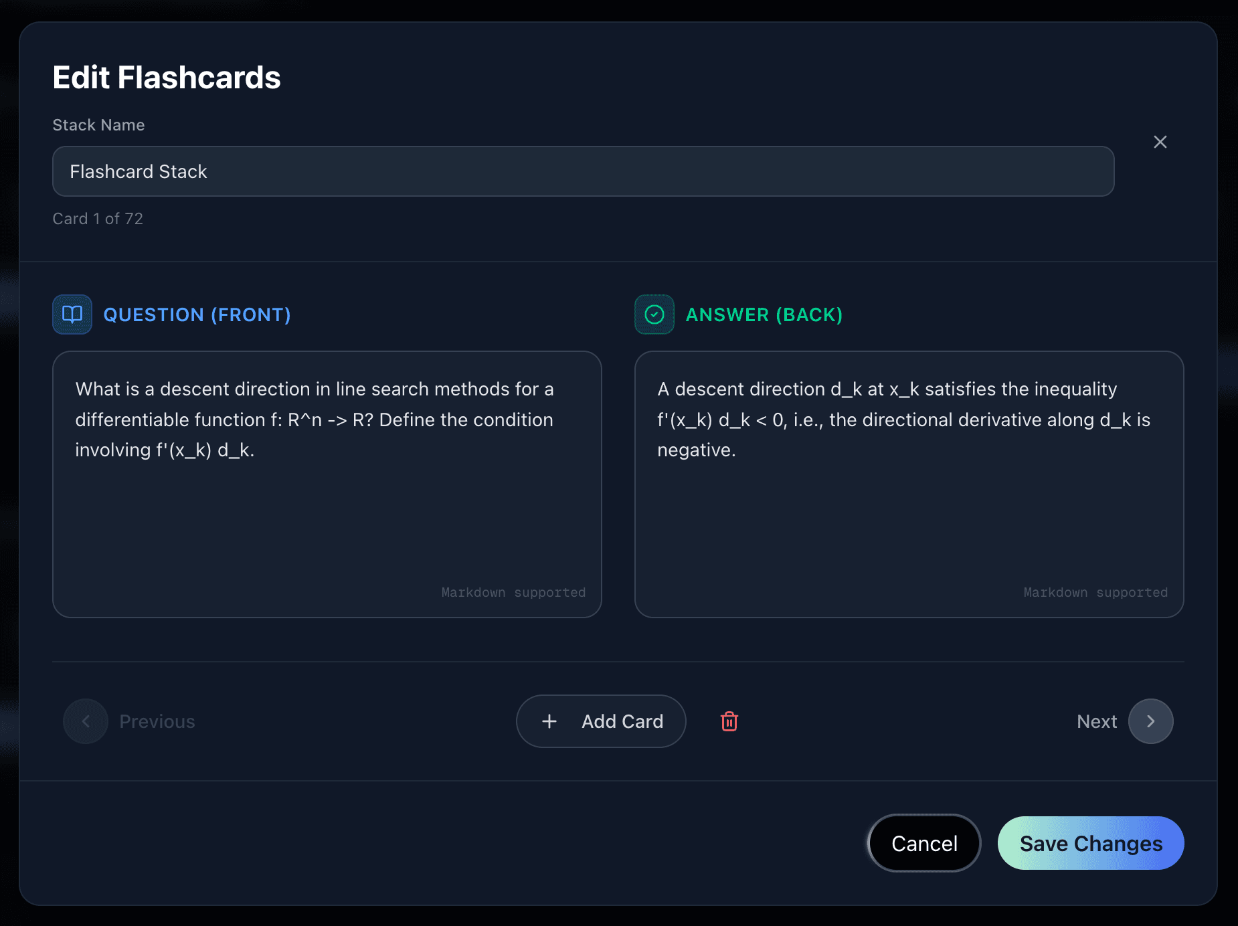The height and width of the screenshot is (926, 1238).
Task: Go to next card using right chevron
Action: (1150, 721)
